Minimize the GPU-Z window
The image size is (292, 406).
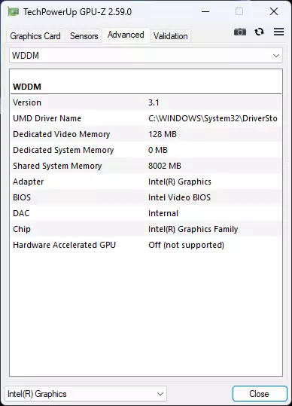(x=205, y=11)
